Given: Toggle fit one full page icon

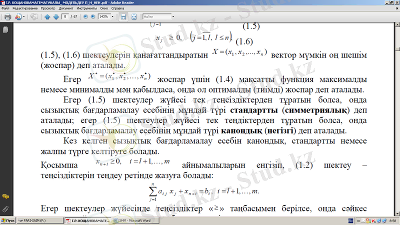Looking at the screenshot, I should pyautogui.click(x=133, y=16).
